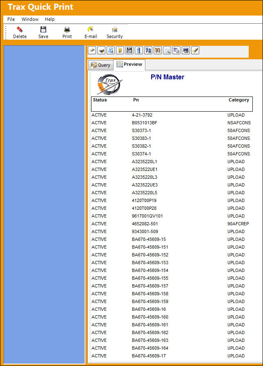Click part number BA670-45609-15
This screenshot has height=366, width=263.
(149, 239)
